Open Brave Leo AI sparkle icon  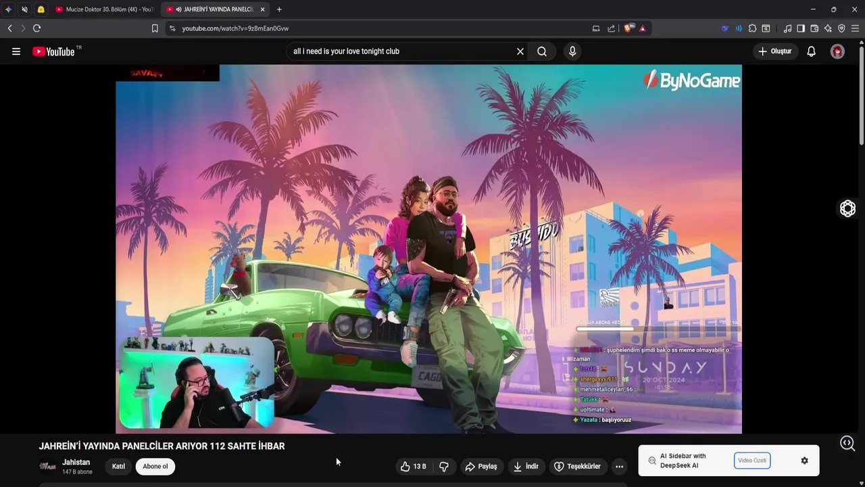(x=828, y=28)
